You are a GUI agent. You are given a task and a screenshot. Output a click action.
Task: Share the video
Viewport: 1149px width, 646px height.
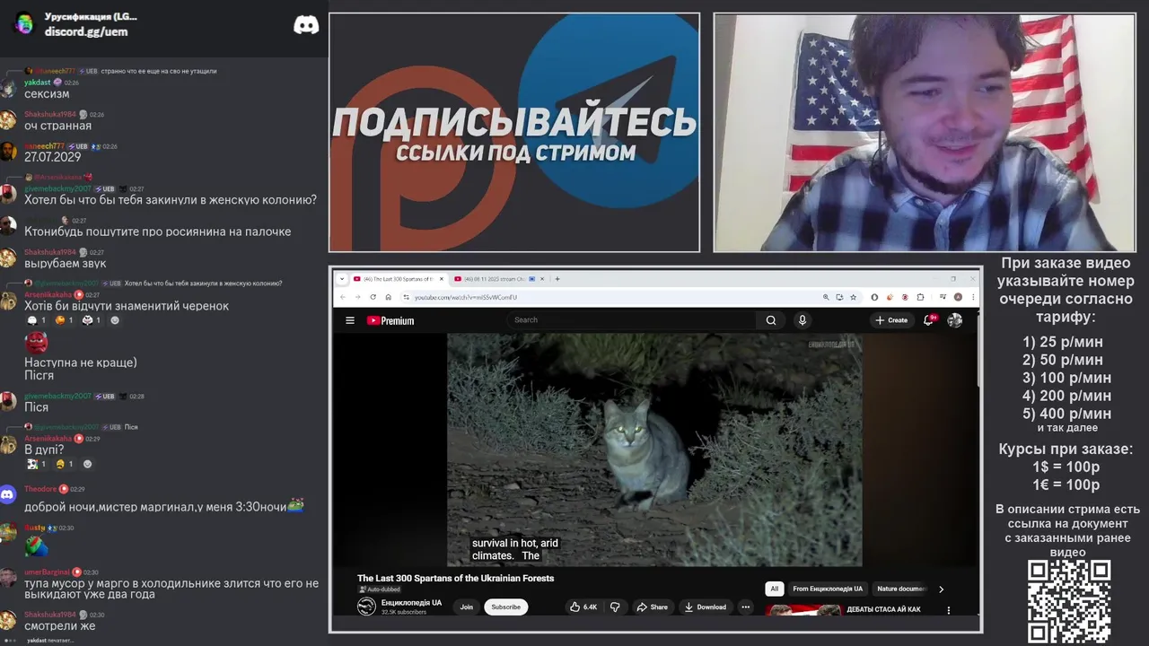click(x=652, y=607)
